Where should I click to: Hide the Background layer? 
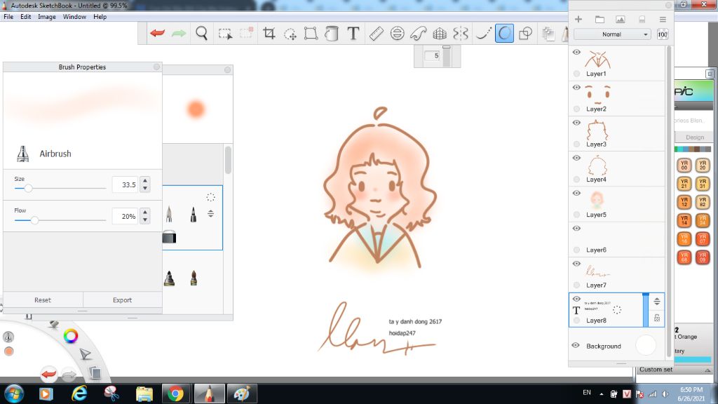pyautogui.click(x=576, y=345)
